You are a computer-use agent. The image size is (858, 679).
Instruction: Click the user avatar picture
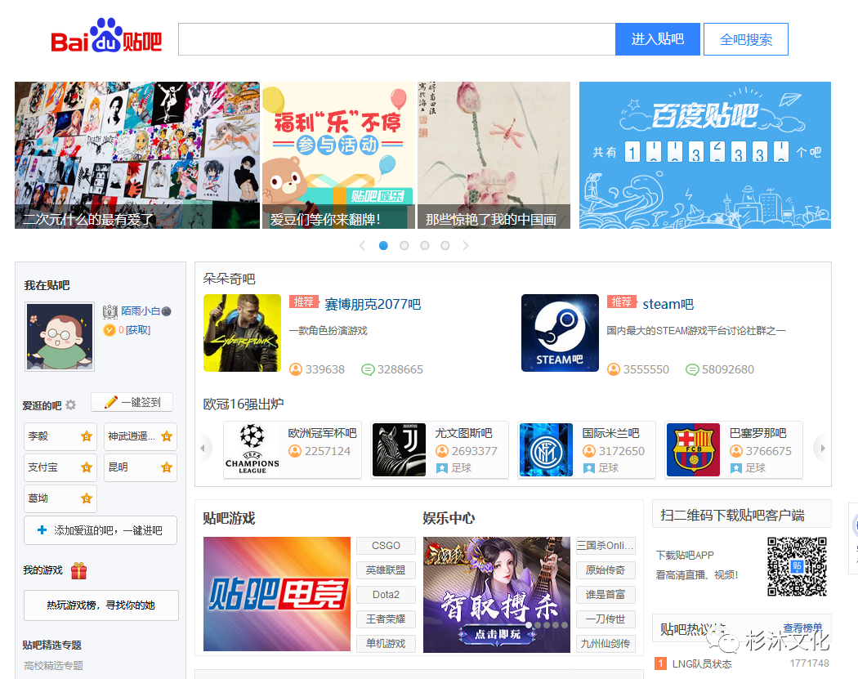point(60,337)
